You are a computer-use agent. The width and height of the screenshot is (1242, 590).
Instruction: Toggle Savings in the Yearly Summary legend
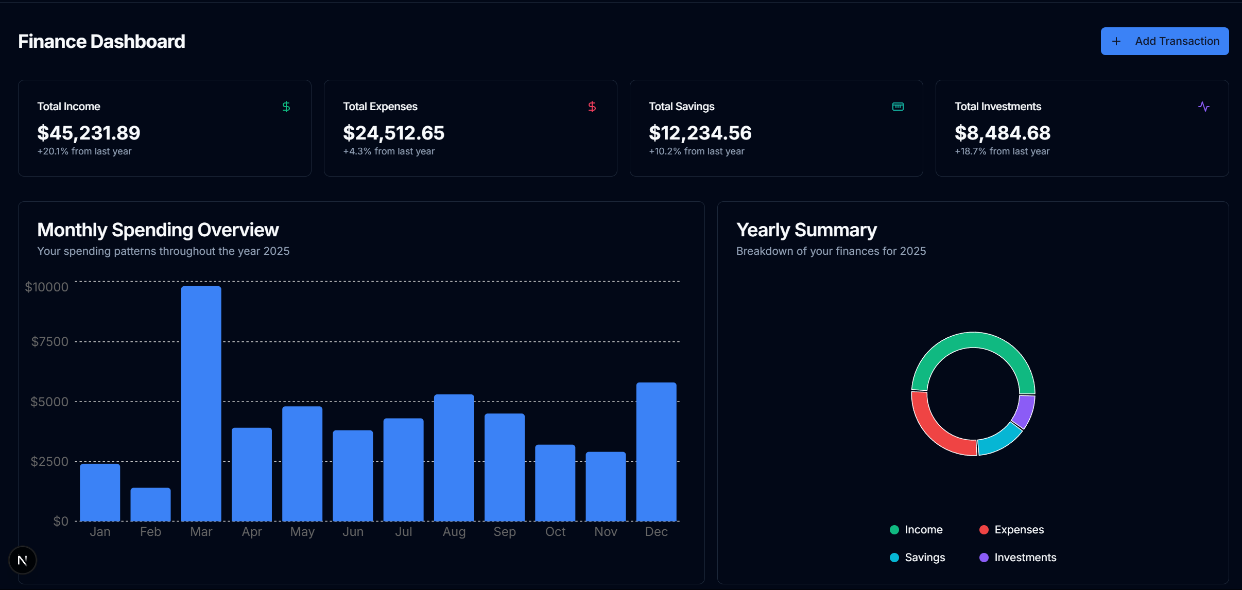(x=917, y=557)
